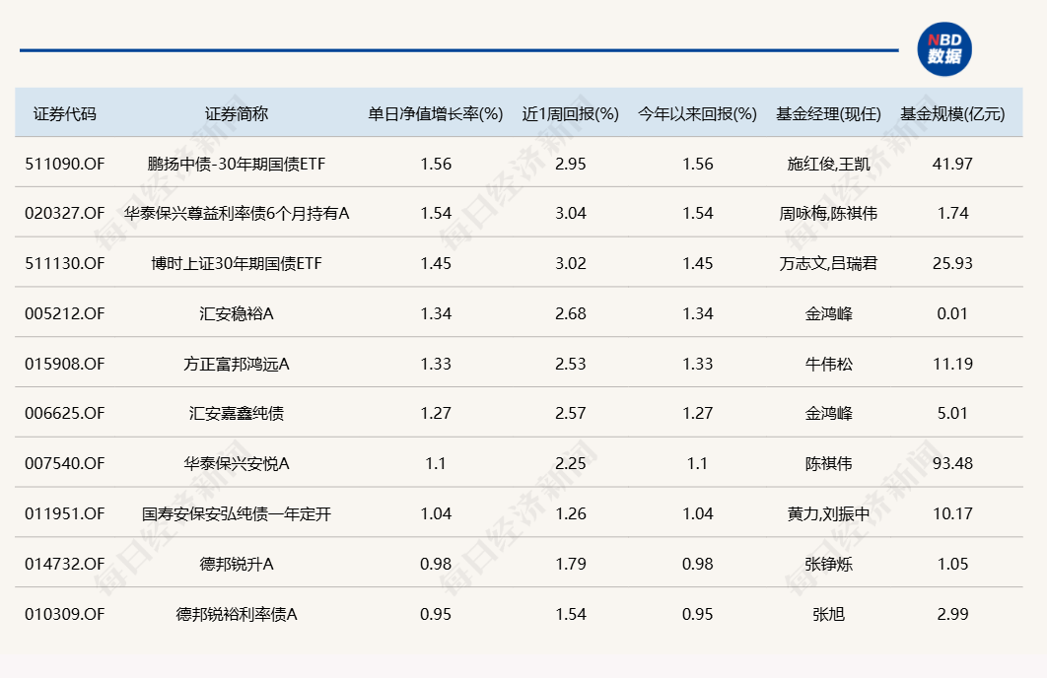Screen dimensions: 1047x678
Task: Select weekly return value 2.53
Action: (x=570, y=364)
